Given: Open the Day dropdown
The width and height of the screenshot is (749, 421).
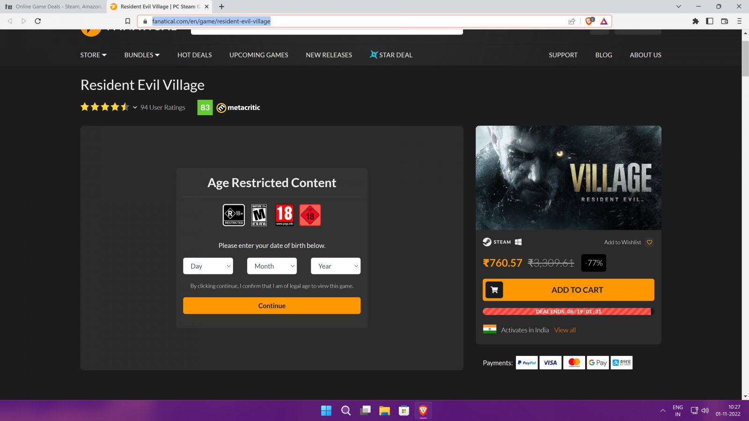Looking at the screenshot, I should click(x=208, y=266).
